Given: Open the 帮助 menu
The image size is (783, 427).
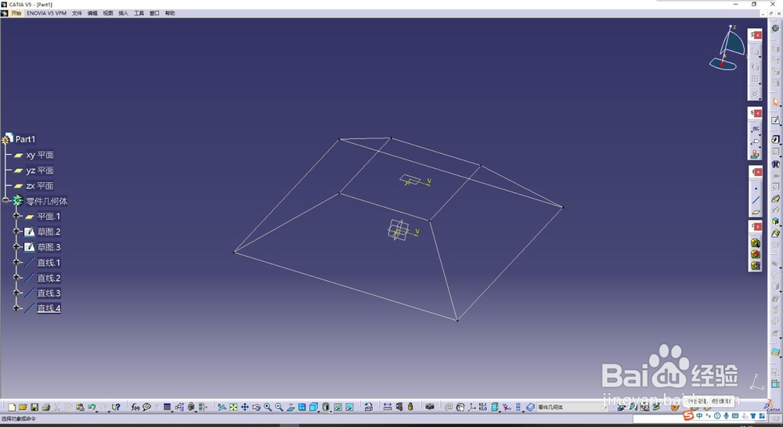Looking at the screenshot, I should coord(170,13).
